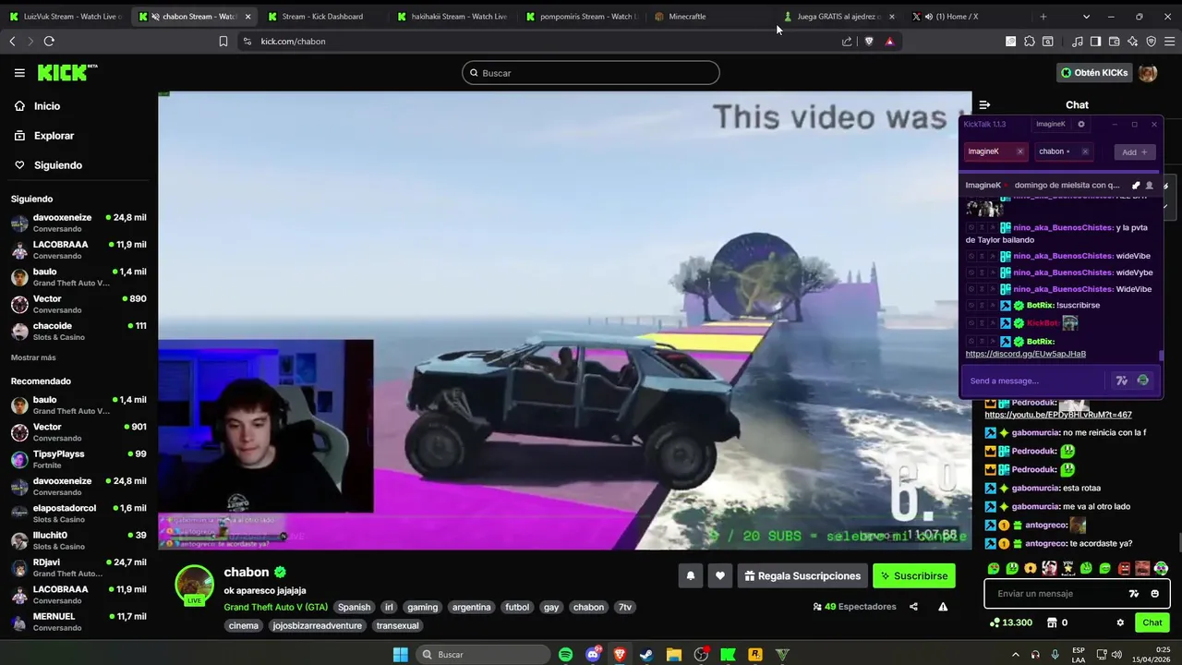1182x665 pixels.
Task: Expand Mostrar más in following list
Action: [x=33, y=357]
